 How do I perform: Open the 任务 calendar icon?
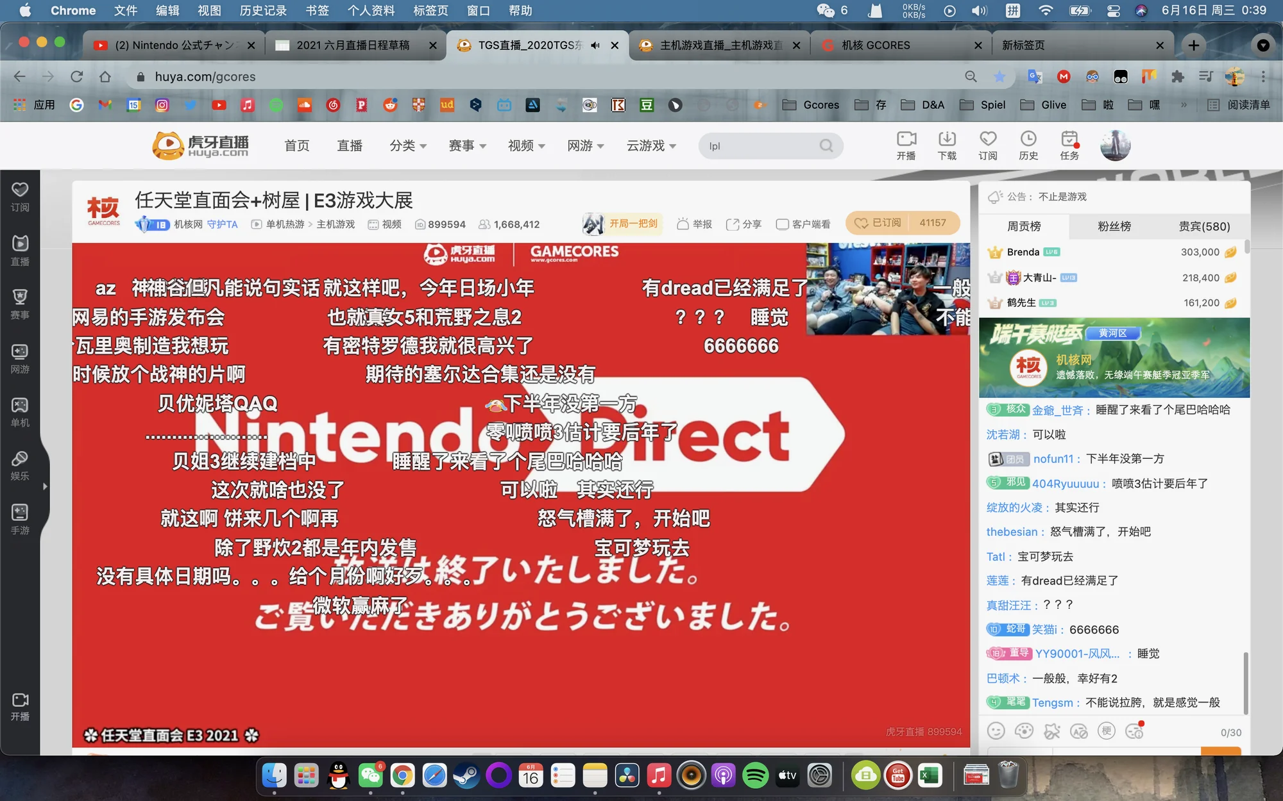(x=1069, y=145)
